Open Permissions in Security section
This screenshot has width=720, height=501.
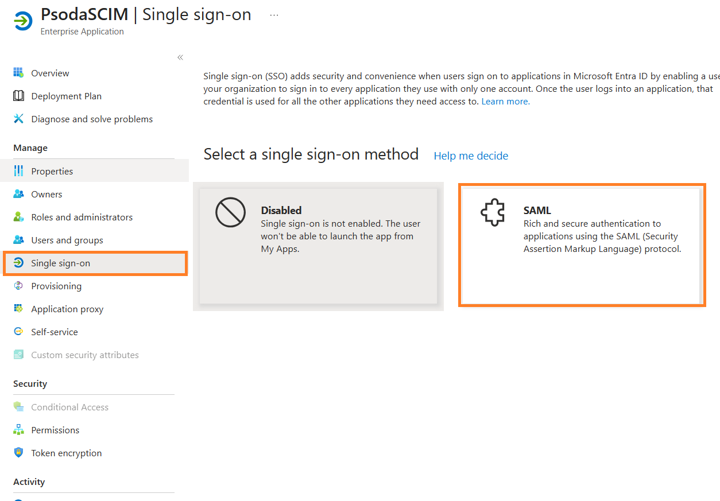[x=55, y=430]
